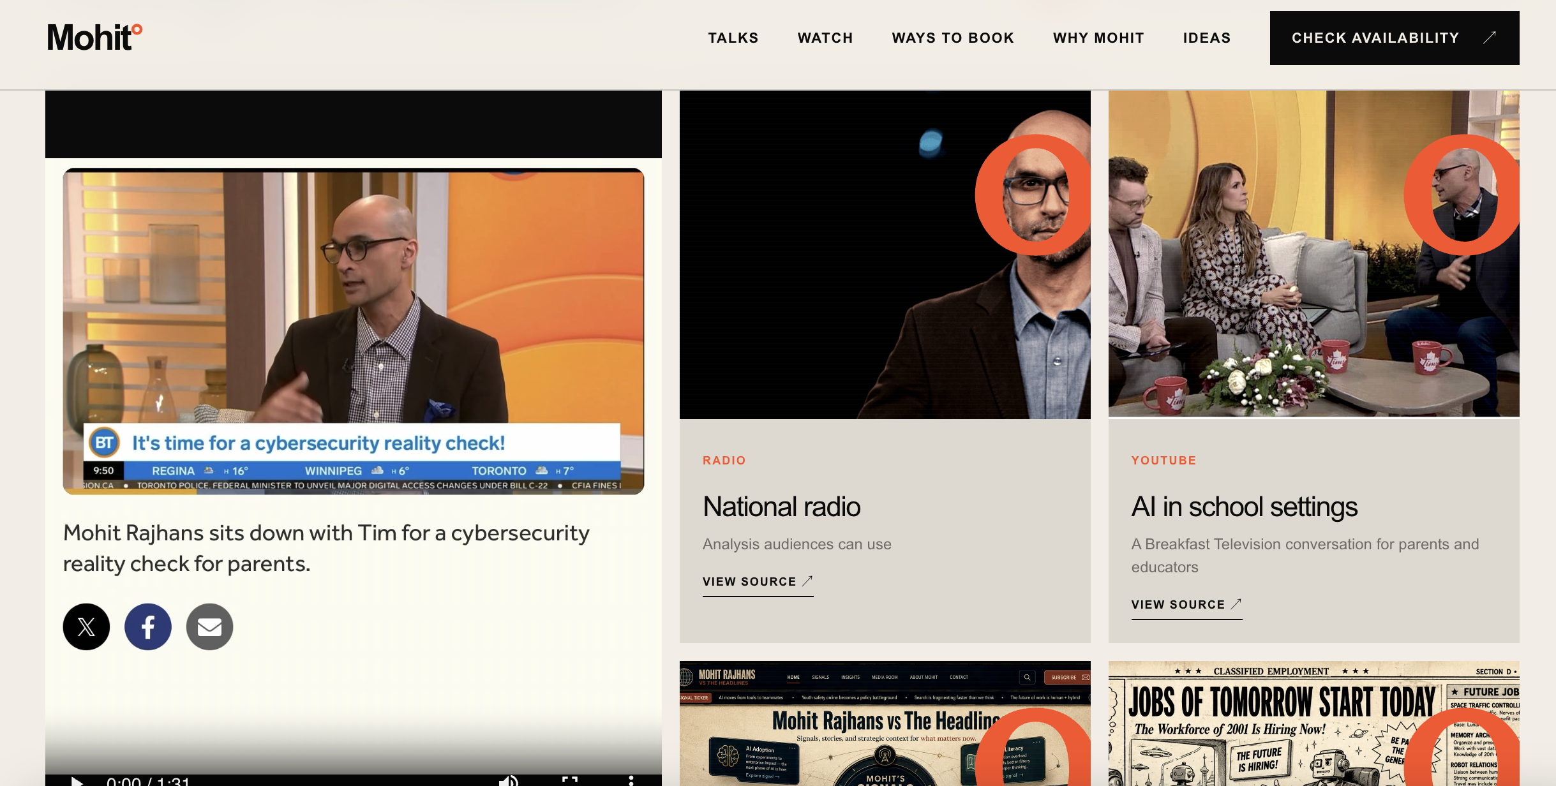Click the AI in school settings heading
Screen dimensions: 1556x786
coord(1245,507)
